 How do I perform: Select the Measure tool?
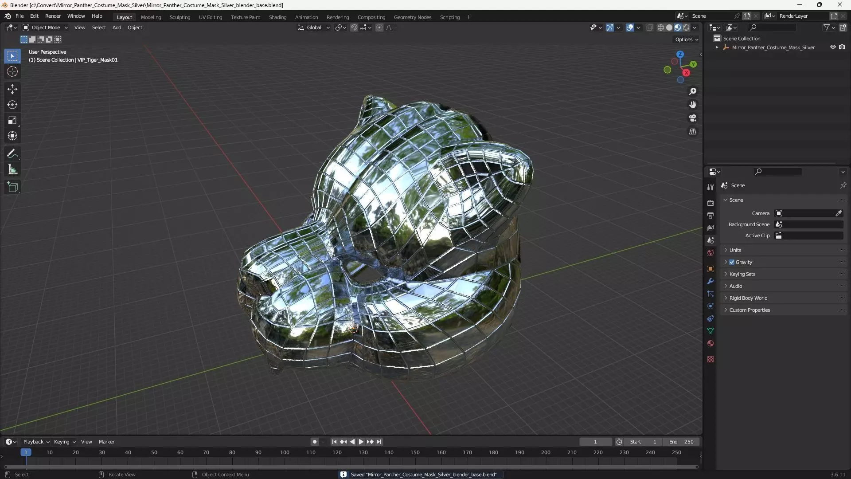(x=12, y=169)
